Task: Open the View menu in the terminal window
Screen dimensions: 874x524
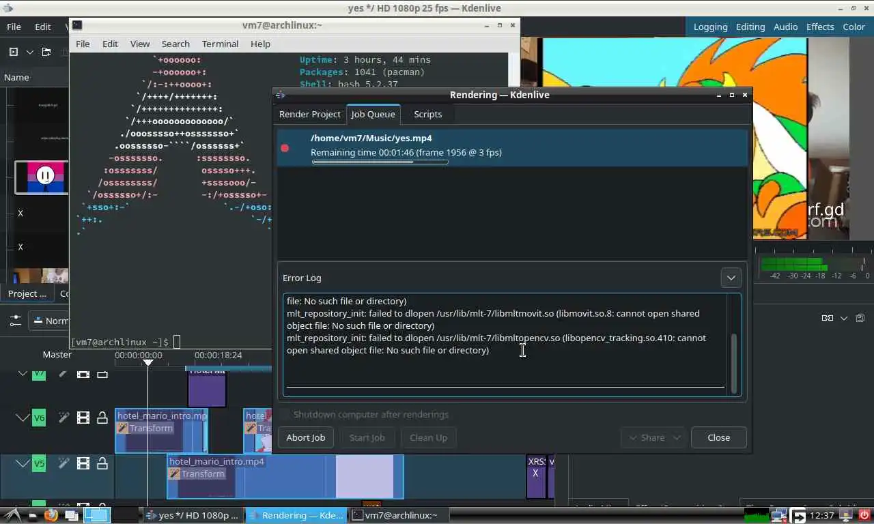Action: click(x=139, y=44)
